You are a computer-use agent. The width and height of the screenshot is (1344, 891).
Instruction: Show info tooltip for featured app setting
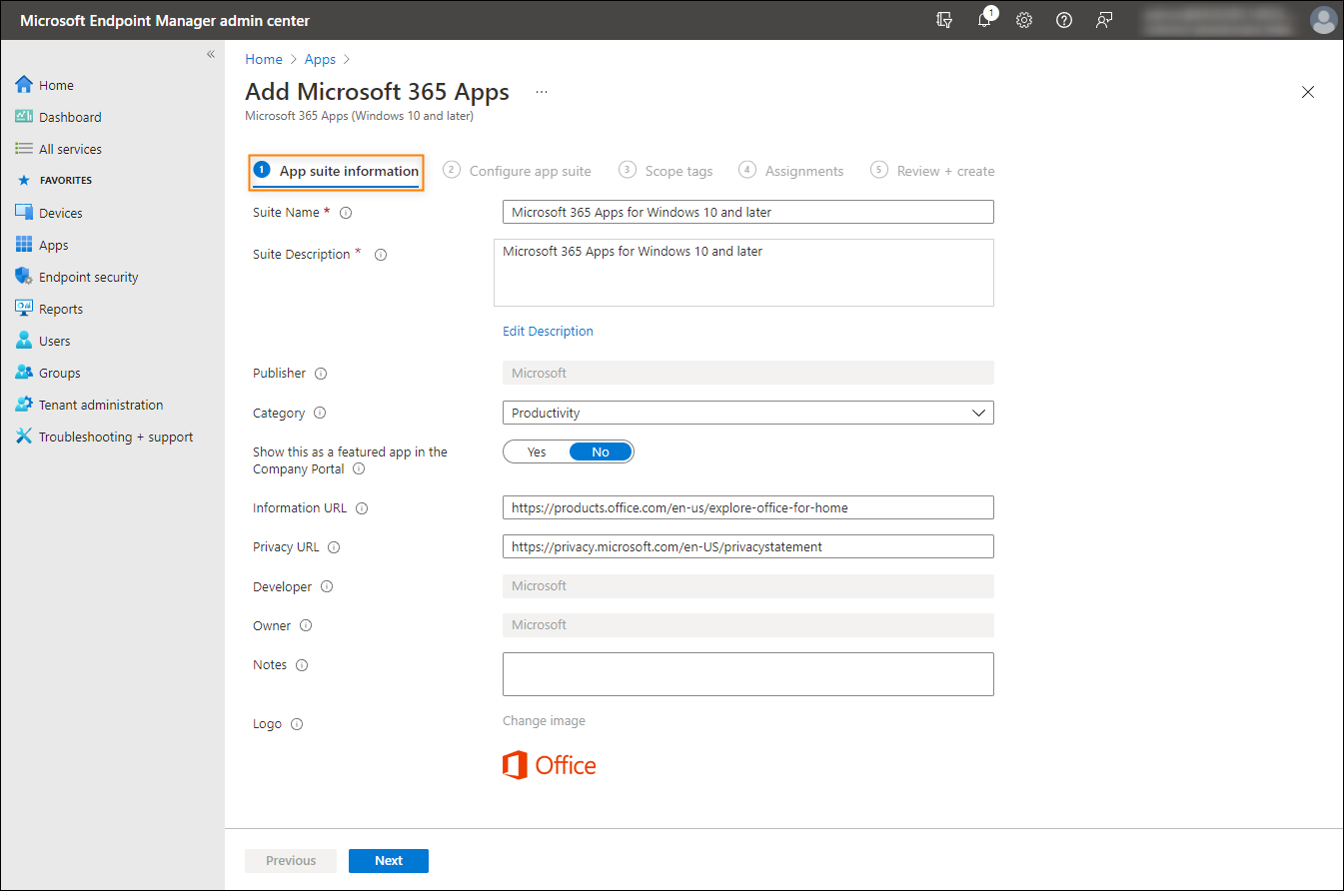(x=359, y=468)
